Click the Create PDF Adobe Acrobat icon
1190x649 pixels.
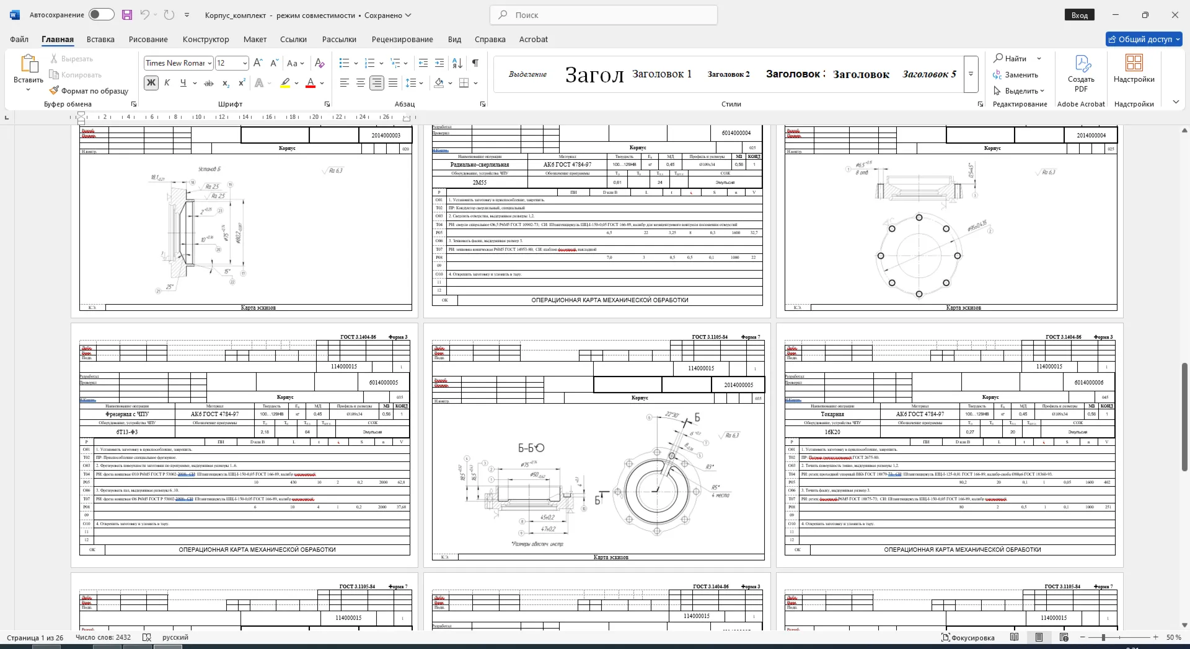(x=1081, y=64)
